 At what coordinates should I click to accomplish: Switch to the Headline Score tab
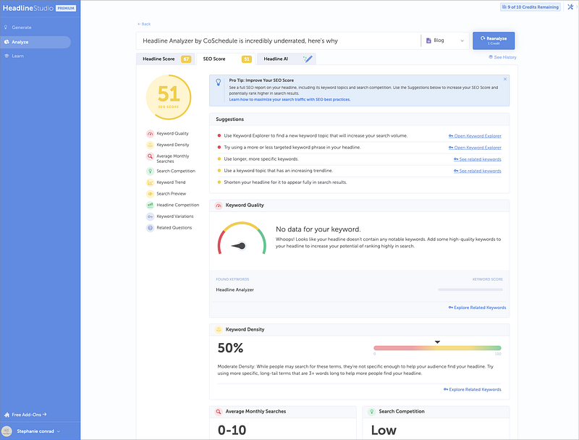[159, 59]
